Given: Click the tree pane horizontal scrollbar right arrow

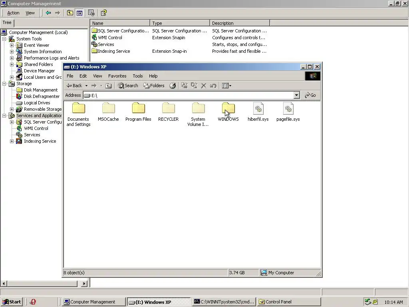Looking at the screenshot, I should coord(84,283).
